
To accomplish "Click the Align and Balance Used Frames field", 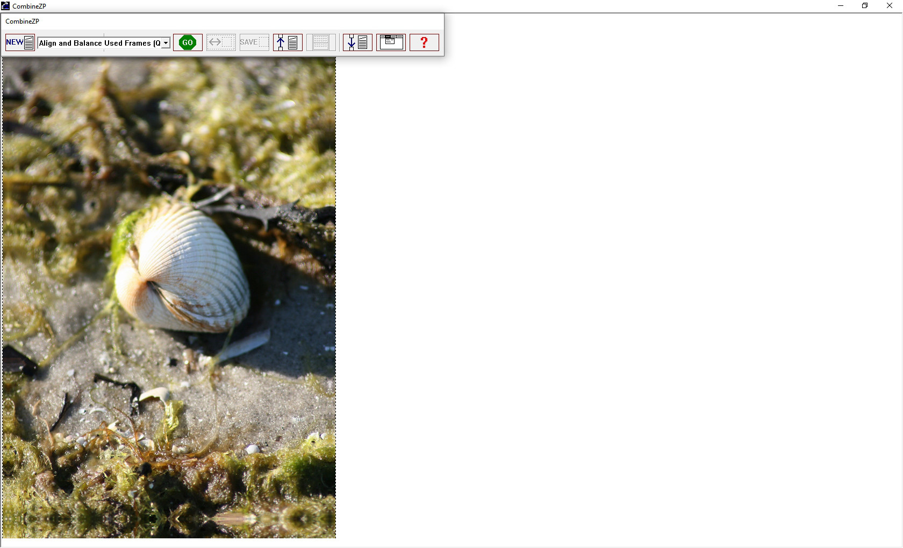I will [99, 43].
